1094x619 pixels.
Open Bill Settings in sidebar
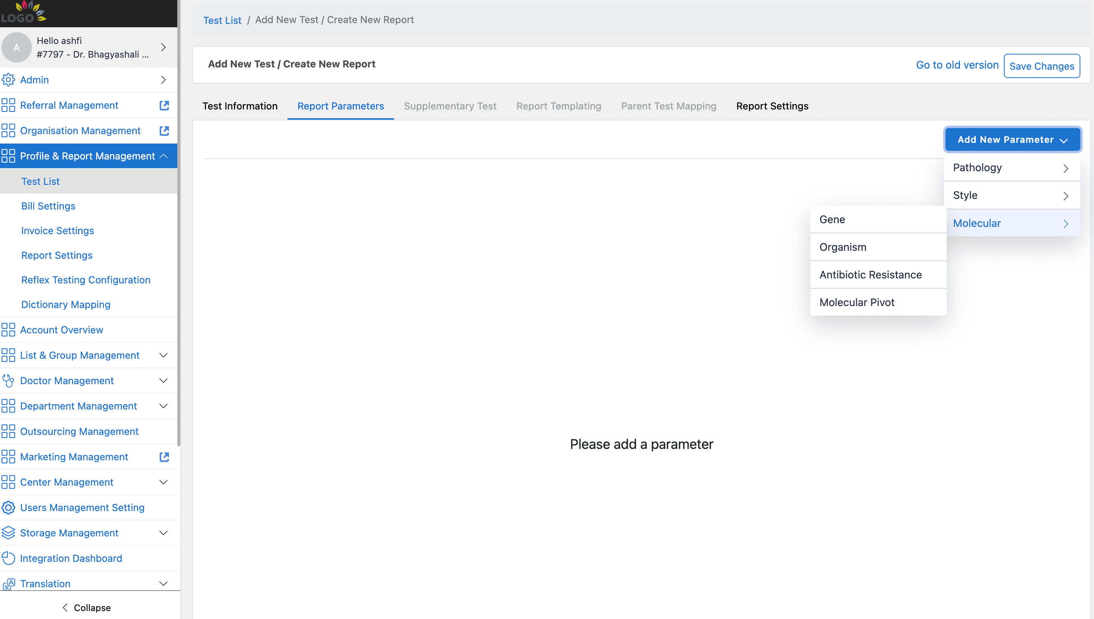point(88,206)
